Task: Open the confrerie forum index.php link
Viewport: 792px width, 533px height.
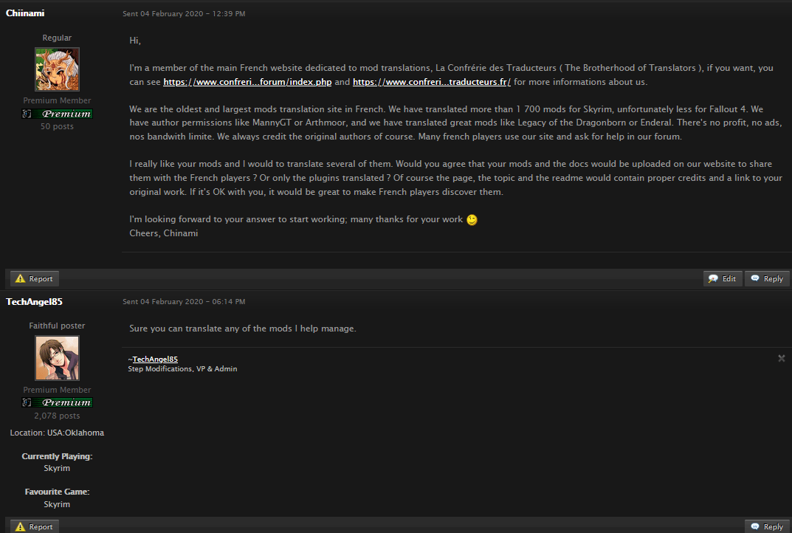Action: coord(247,82)
